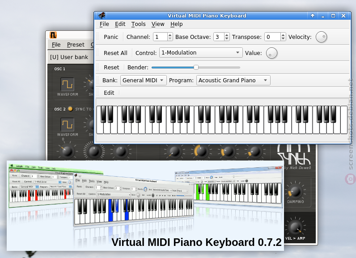Screen dimensions: 356x258
Task: Open the Program dropdown showing Acoustic Grand Piano
Action: point(233,80)
